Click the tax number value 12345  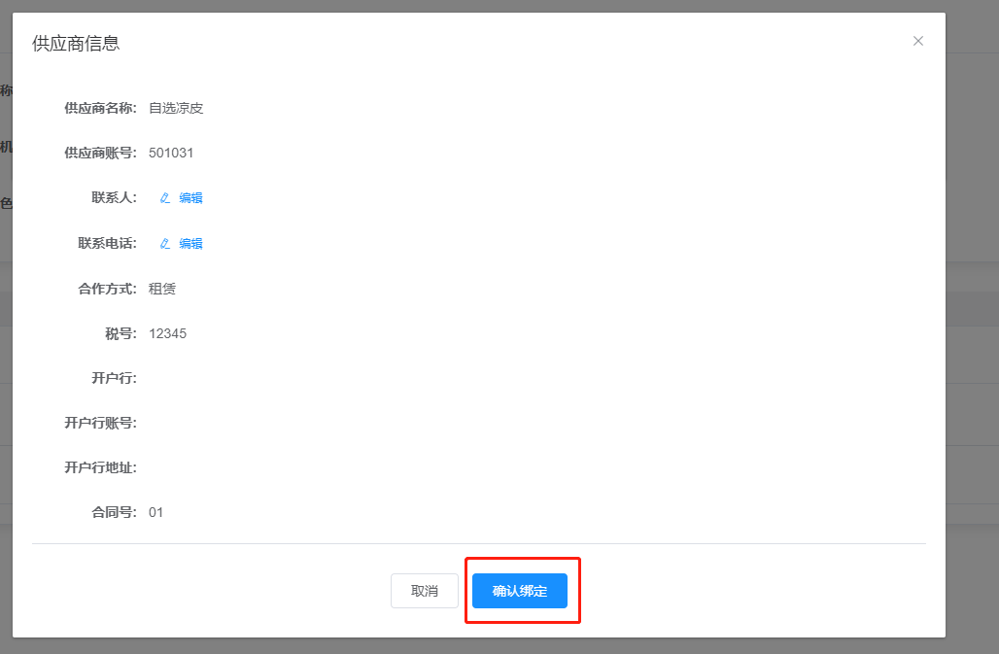(167, 333)
